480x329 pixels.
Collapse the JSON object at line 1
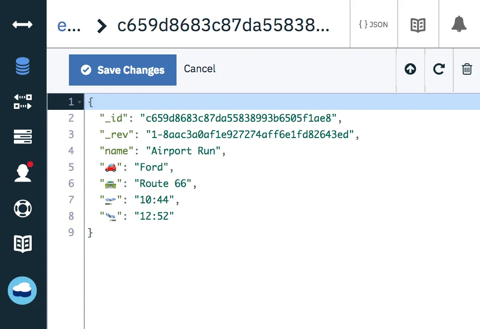[80, 102]
